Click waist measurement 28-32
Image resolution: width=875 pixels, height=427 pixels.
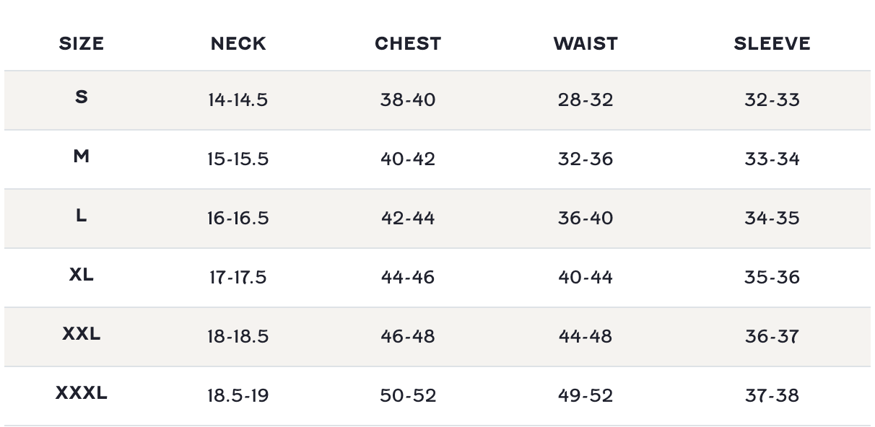585,100
